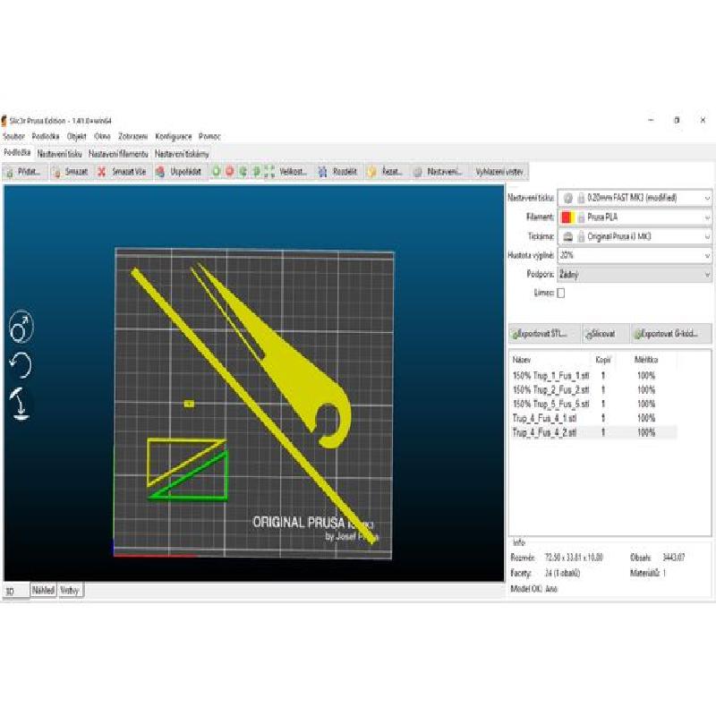Select row Trup_4_Fus_4_1.stl

click(592, 418)
